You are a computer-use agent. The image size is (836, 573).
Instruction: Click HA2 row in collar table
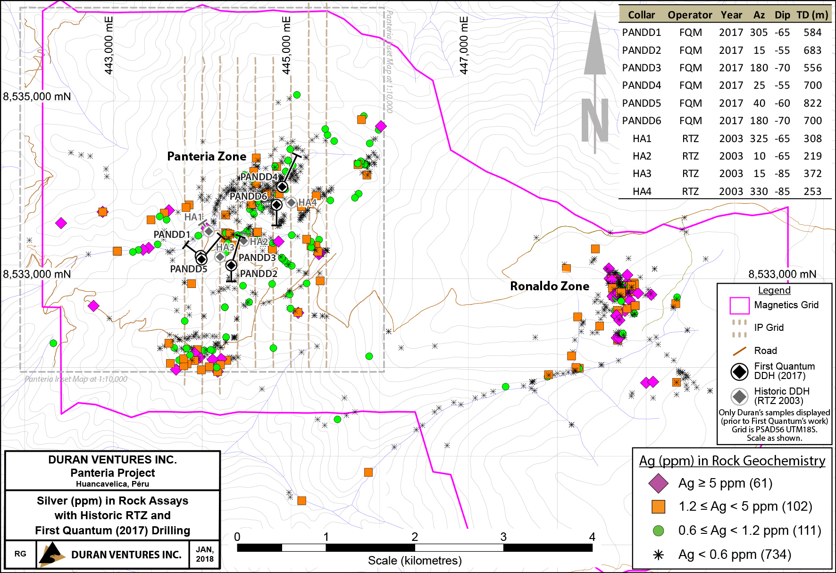click(725, 156)
